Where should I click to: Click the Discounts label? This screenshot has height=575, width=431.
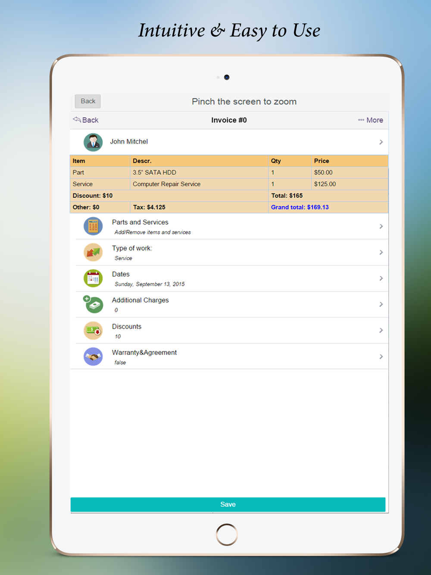click(127, 326)
